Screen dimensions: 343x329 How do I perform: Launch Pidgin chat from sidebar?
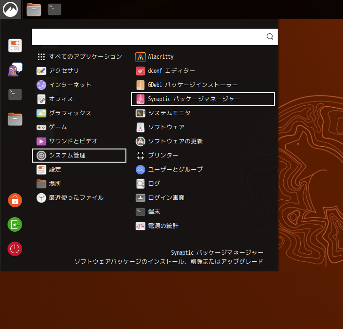[x=15, y=70]
